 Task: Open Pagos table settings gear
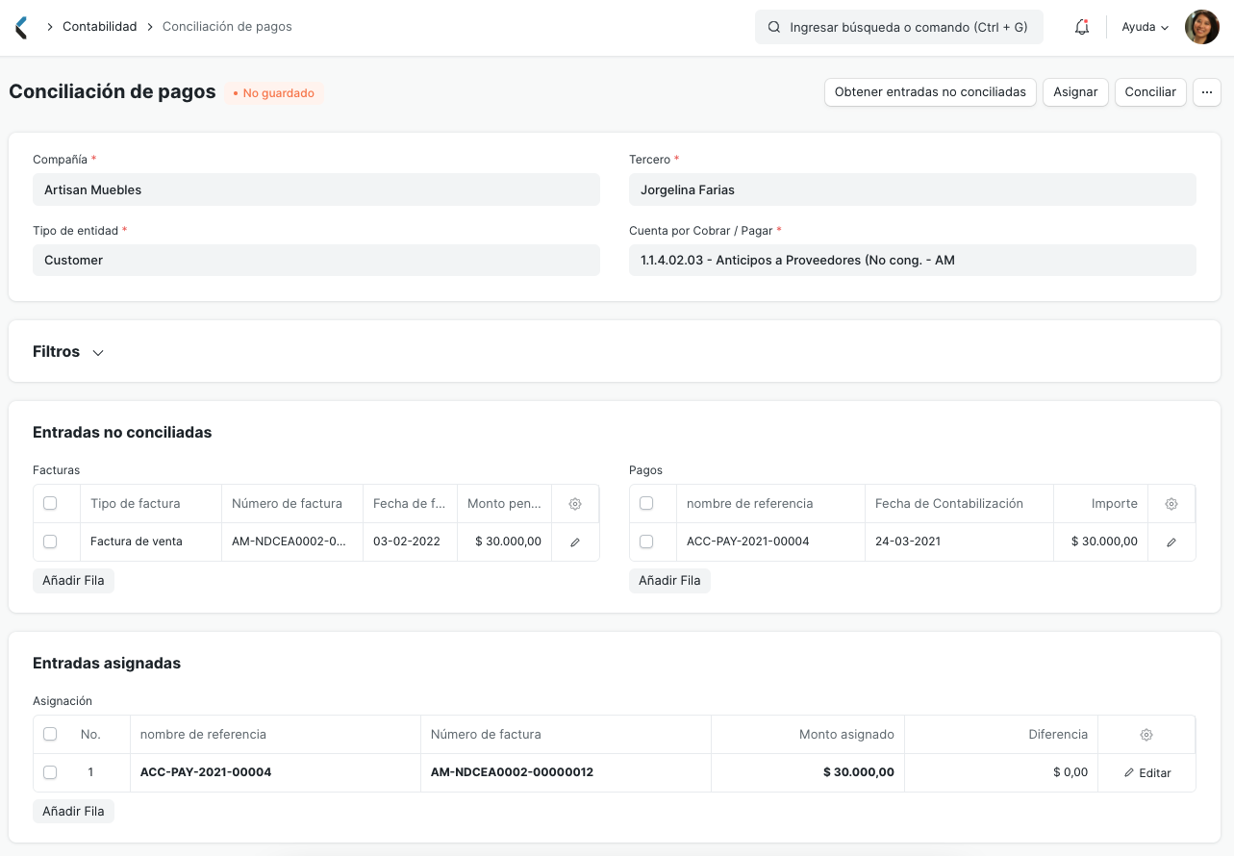click(x=1171, y=504)
